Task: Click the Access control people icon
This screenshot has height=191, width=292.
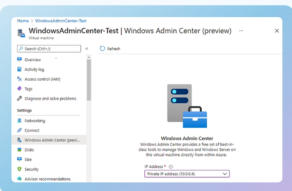Action: pyautogui.click(x=19, y=79)
